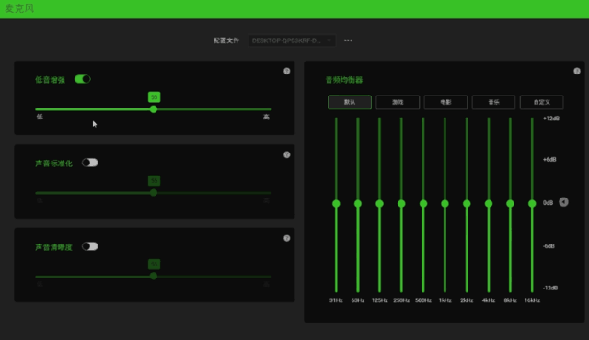This screenshot has height=340, width=589.
Task: Click the 低 label under the bass boost slider
Action: (x=40, y=117)
